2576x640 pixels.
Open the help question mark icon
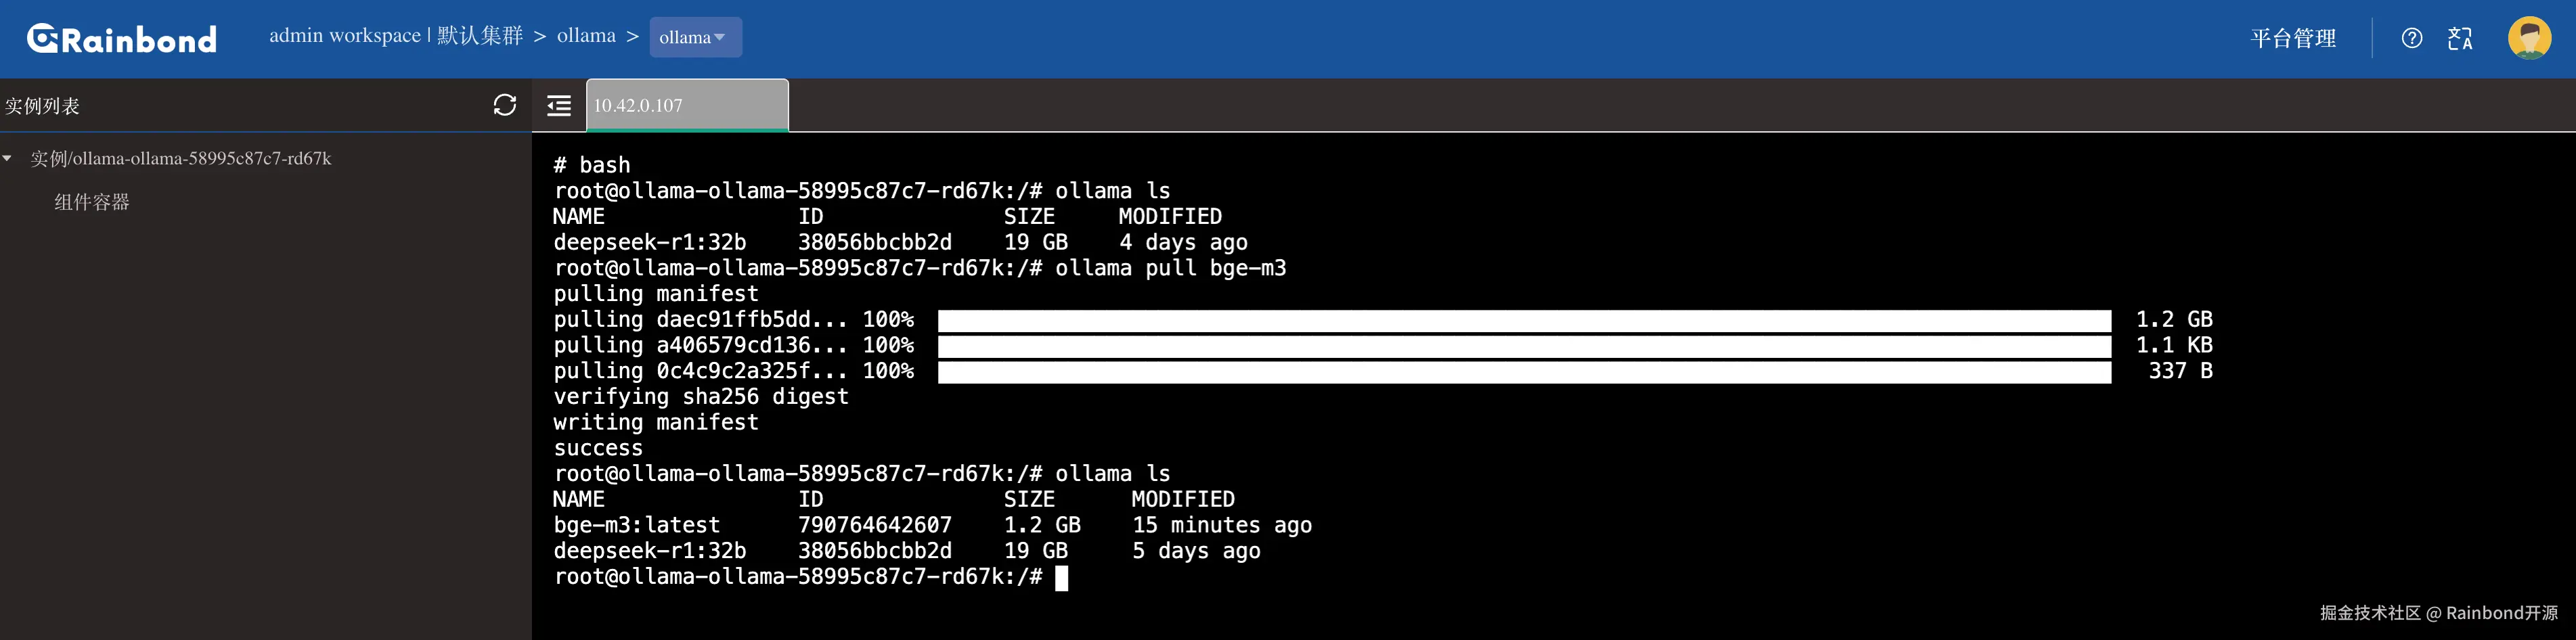click(x=2411, y=38)
